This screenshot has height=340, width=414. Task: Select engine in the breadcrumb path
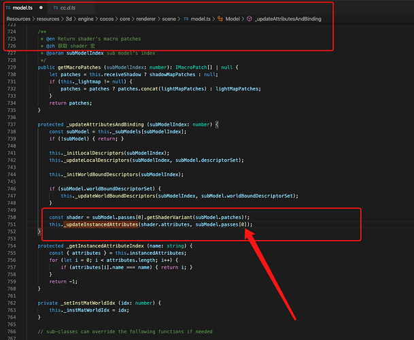point(86,19)
